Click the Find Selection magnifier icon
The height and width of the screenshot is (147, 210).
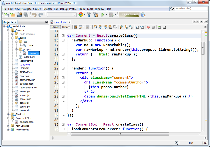coord(96,27)
